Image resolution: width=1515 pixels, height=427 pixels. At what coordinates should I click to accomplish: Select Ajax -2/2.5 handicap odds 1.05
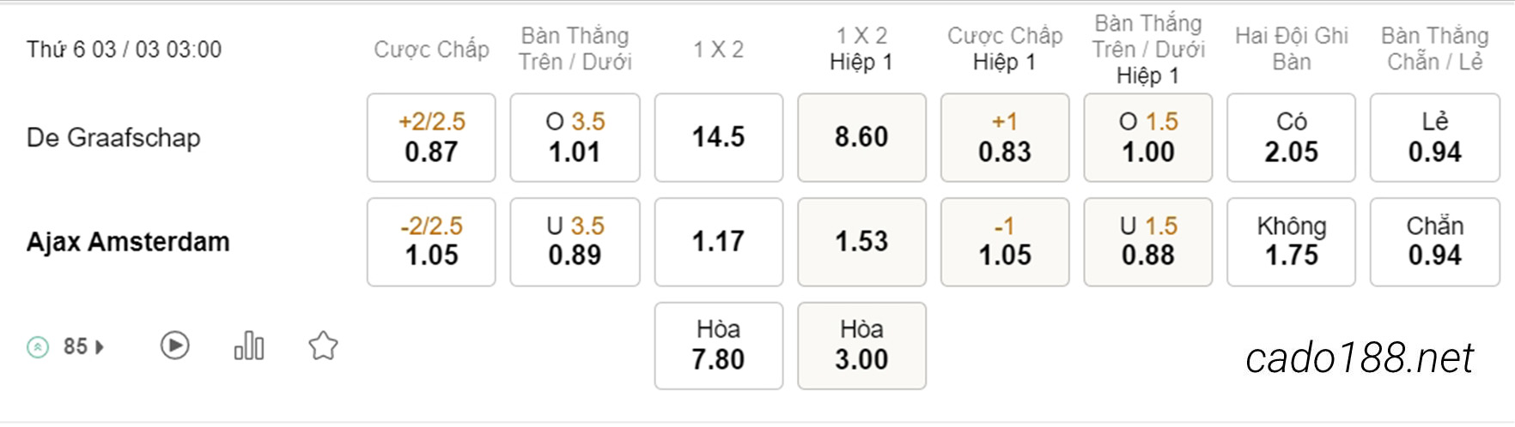click(431, 242)
